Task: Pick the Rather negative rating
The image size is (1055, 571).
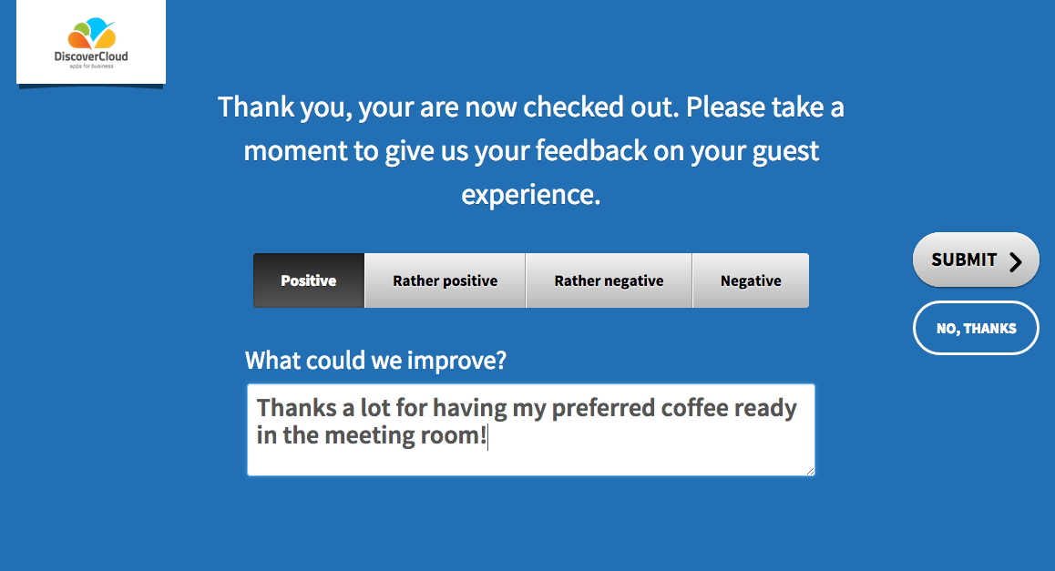Action: tap(609, 280)
